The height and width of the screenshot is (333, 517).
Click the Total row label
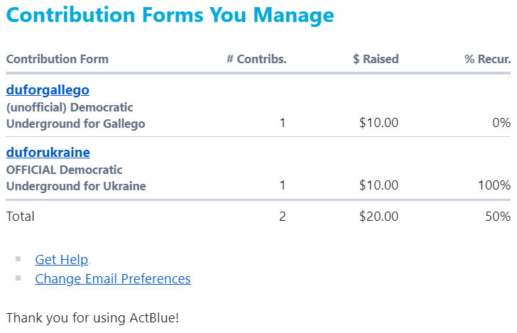21,217
